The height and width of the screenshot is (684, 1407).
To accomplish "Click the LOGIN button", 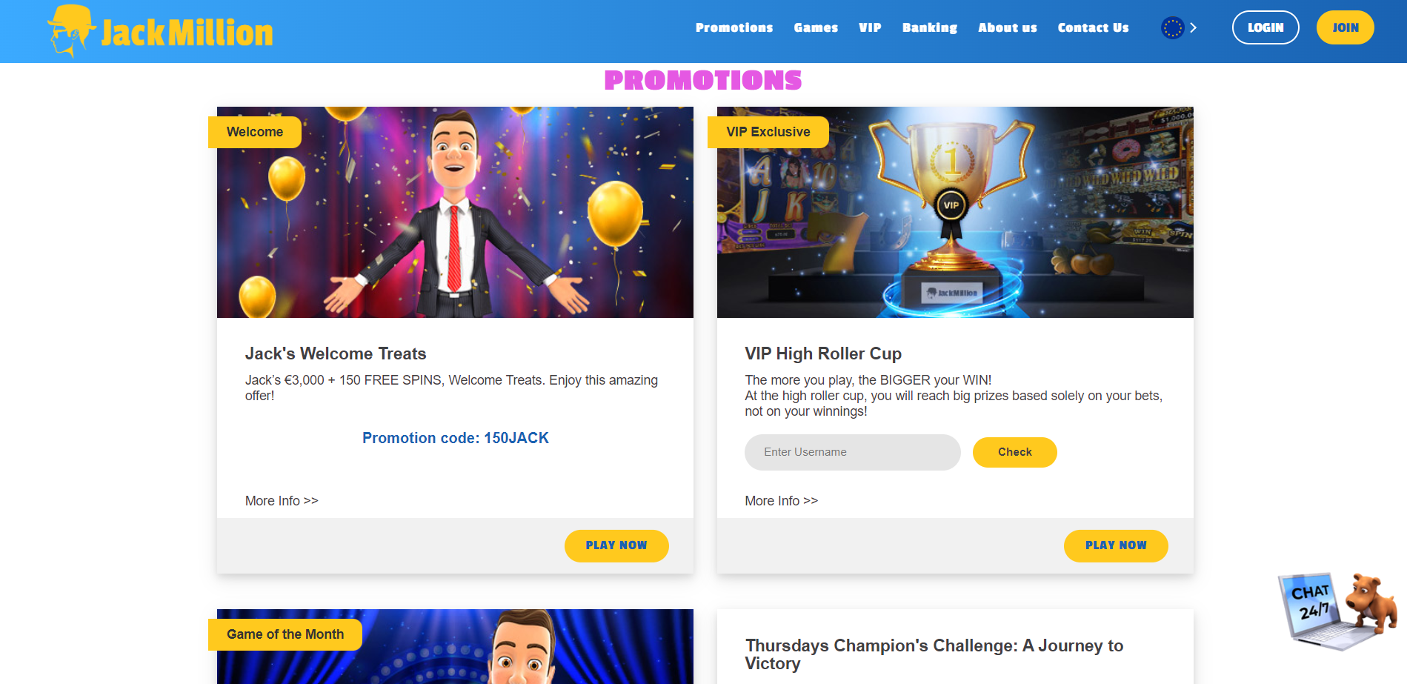I will coord(1265,27).
